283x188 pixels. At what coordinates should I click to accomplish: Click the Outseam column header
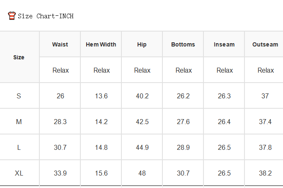click(265, 44)
